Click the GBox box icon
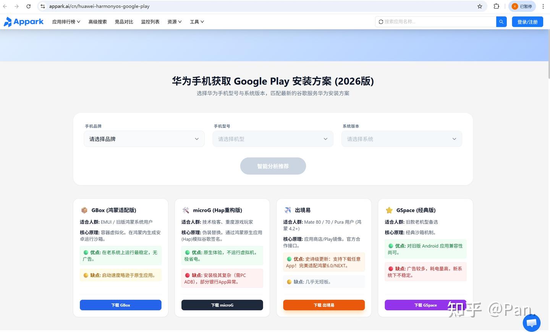550x332 pixels. (84, 210)
